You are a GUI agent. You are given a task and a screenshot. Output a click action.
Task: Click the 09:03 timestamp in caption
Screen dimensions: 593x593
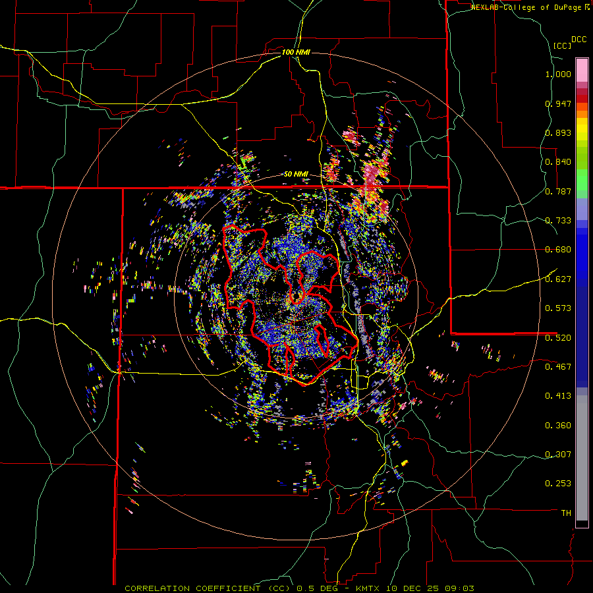pyautogui.click(x=459, y=588)
